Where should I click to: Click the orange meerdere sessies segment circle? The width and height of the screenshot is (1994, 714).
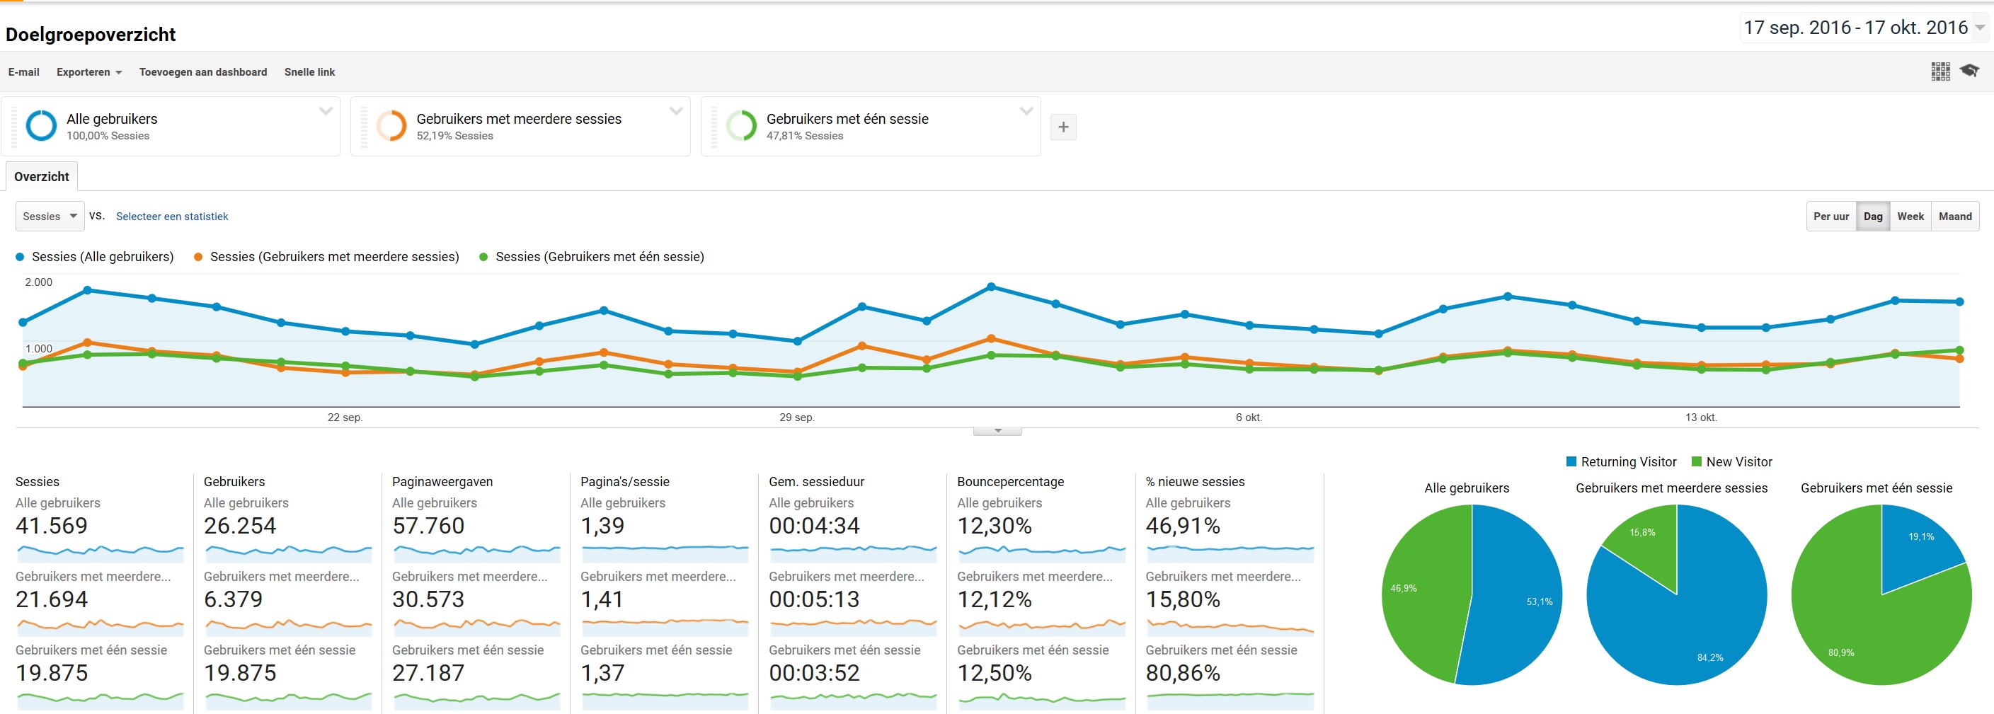391,125
